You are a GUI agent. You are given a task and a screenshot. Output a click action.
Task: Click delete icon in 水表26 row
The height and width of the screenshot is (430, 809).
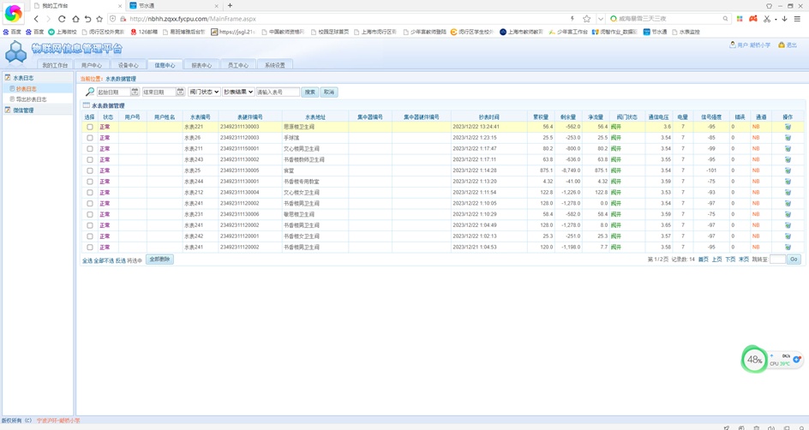[x=788, y=138]
